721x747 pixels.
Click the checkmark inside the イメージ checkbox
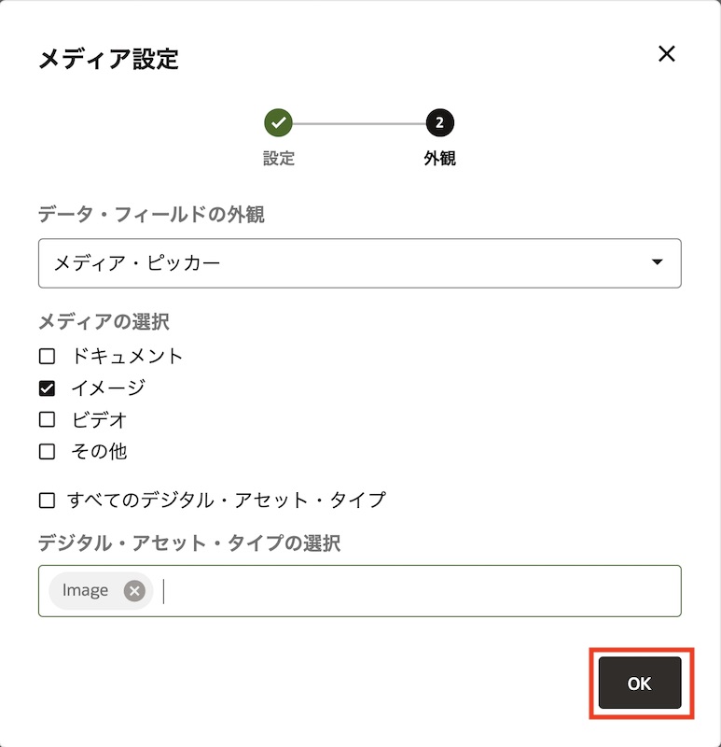coord(48,387)
